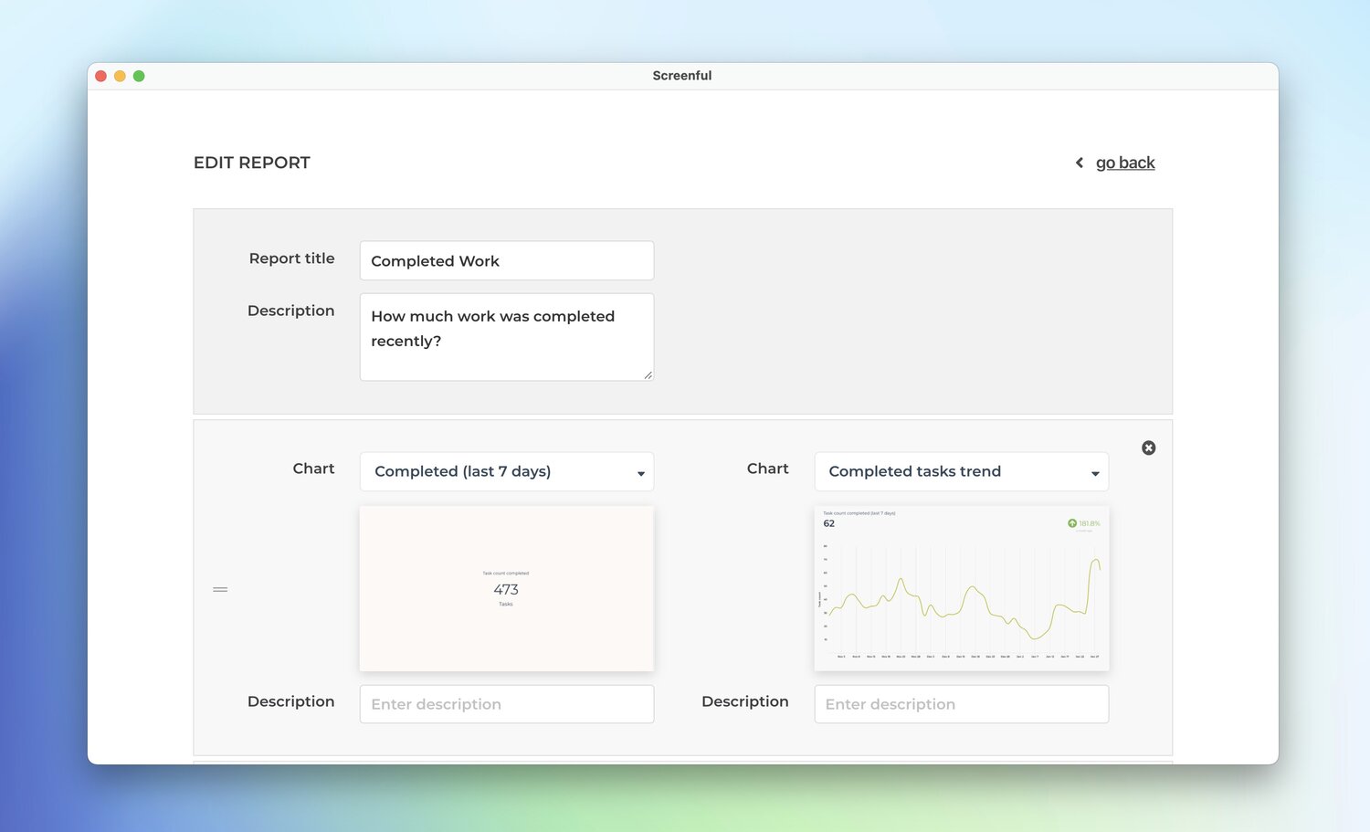The height and width of the screenshot is (832, 1370).
Task: Edit the report Description textarea
Action: click(507, 337)
